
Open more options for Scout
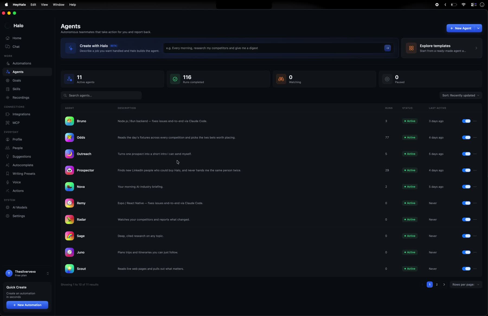coord(475,269)
